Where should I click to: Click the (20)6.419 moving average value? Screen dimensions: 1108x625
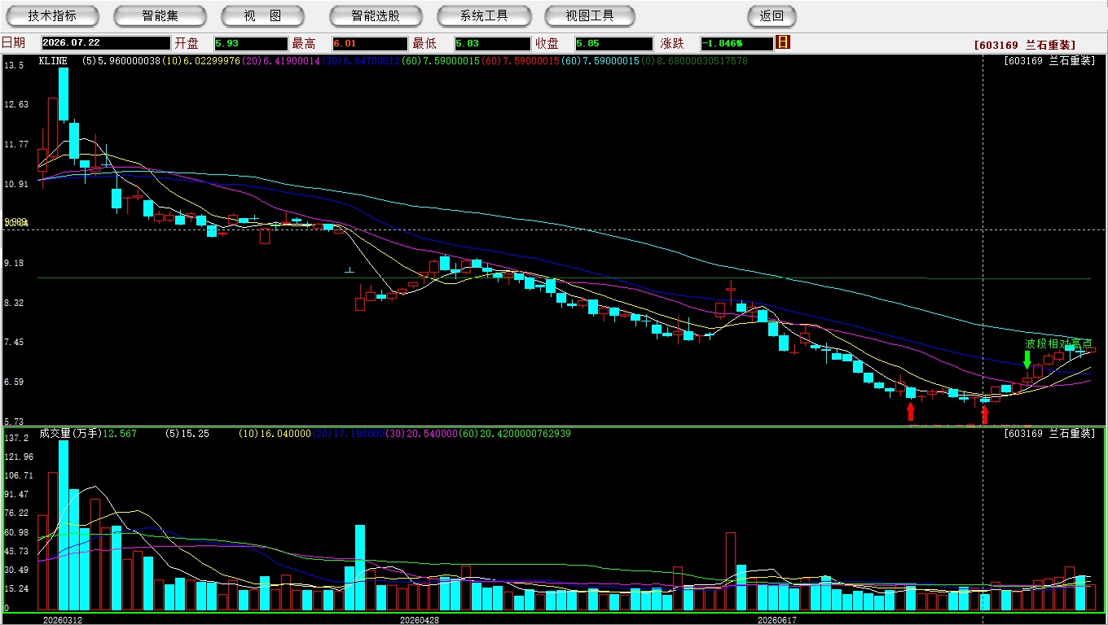[282, 61]
